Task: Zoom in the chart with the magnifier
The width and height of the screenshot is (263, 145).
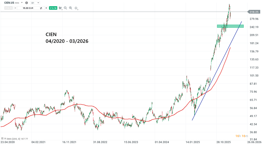Action: 71,8
